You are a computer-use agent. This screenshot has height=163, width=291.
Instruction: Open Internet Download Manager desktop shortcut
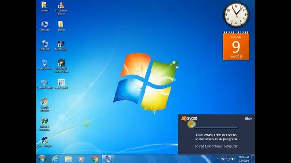click(x=45, y=125)
